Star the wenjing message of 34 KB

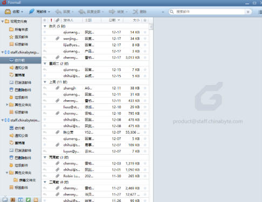click(x=145, y=38)
